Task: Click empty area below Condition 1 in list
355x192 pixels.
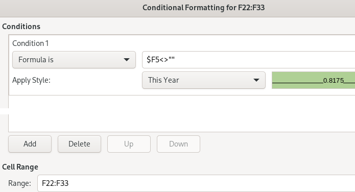Action: click(181, 113)
